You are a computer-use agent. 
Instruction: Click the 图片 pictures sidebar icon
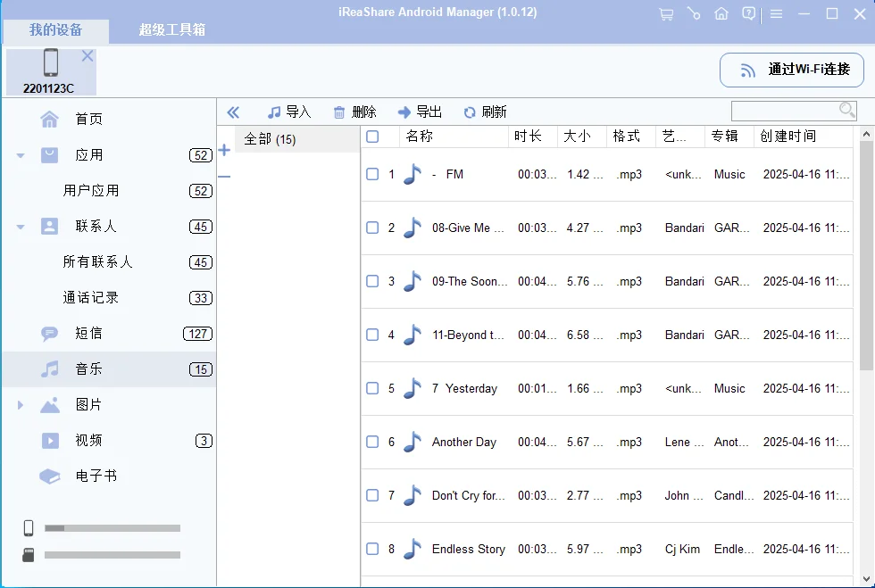pos(50,405)
